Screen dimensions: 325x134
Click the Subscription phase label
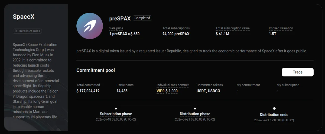coord(116,114)
